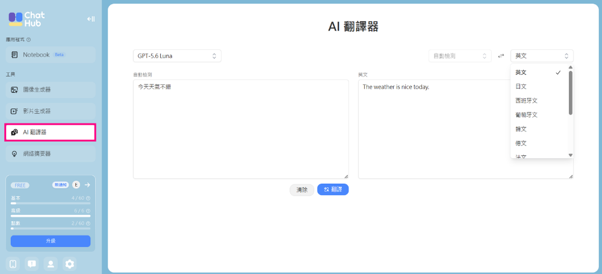602x274 pixels.
Task: Click help icon next to 2 / 60
Action: (x=88, y=223)
